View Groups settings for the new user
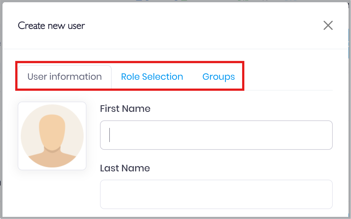The width and height of the screenshot is (351, 219). (219, 77)
